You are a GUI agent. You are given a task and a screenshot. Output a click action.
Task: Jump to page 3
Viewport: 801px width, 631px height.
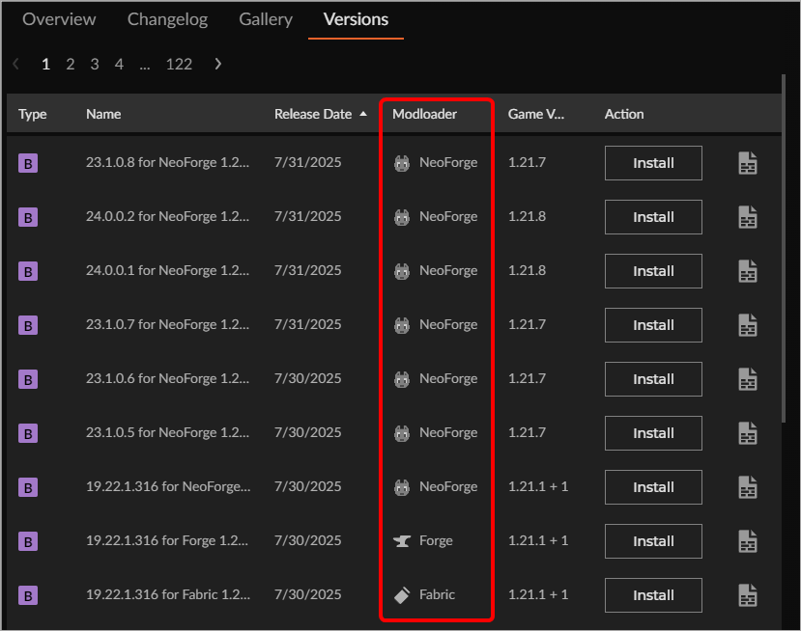(x=95, y=65)
